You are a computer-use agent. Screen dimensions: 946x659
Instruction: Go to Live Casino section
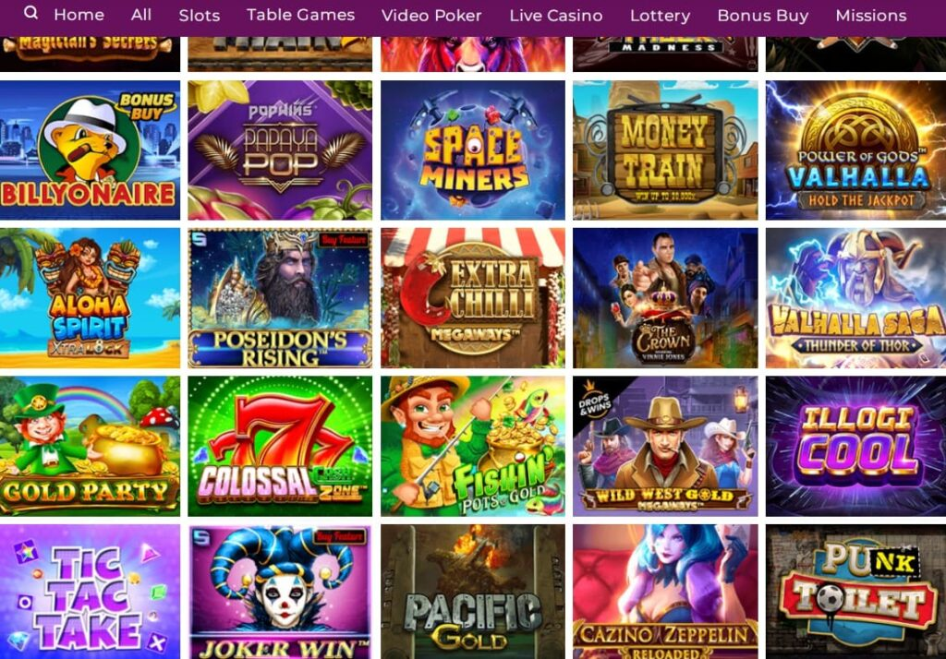[555, 16]
